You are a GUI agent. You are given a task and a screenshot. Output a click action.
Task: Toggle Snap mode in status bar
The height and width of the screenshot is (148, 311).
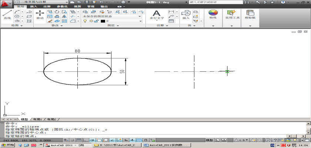click(73, 140)
